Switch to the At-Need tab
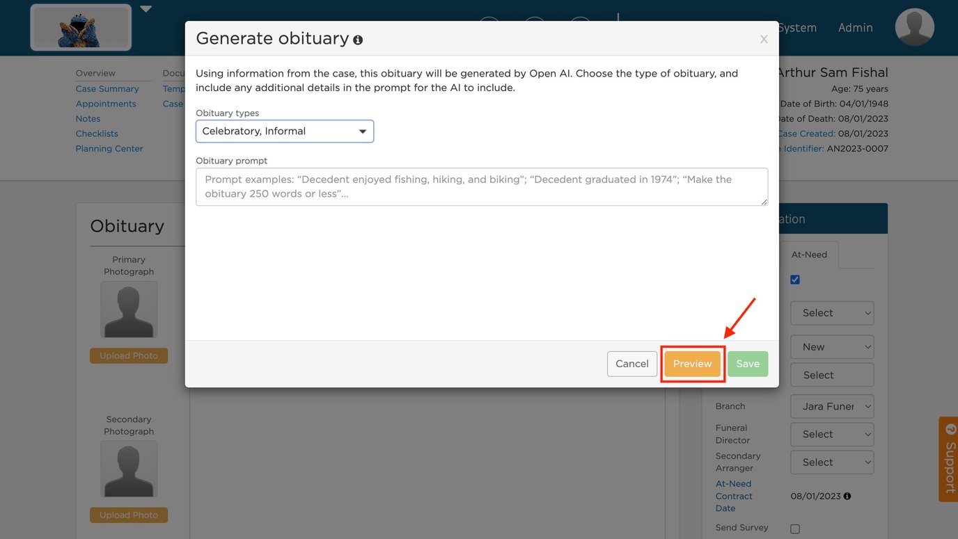Screen dimensions: 958x539 coord(809,255)
